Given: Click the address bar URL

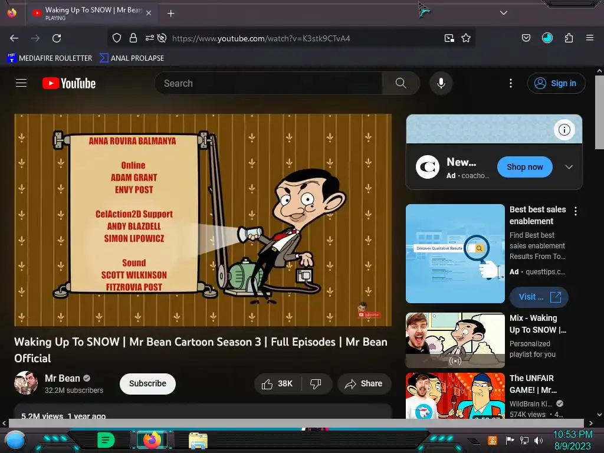Looking at the screenshot, I should pyautogui.click(x=261, y=38).
